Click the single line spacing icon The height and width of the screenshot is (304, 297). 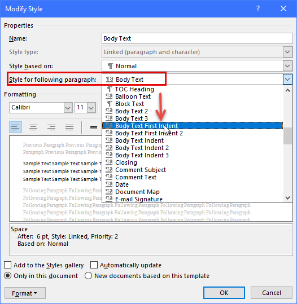point(94,127)
